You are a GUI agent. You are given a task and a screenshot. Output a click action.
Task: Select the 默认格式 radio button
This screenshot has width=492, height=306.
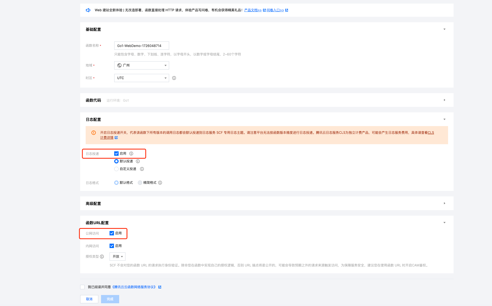point(116,183)
